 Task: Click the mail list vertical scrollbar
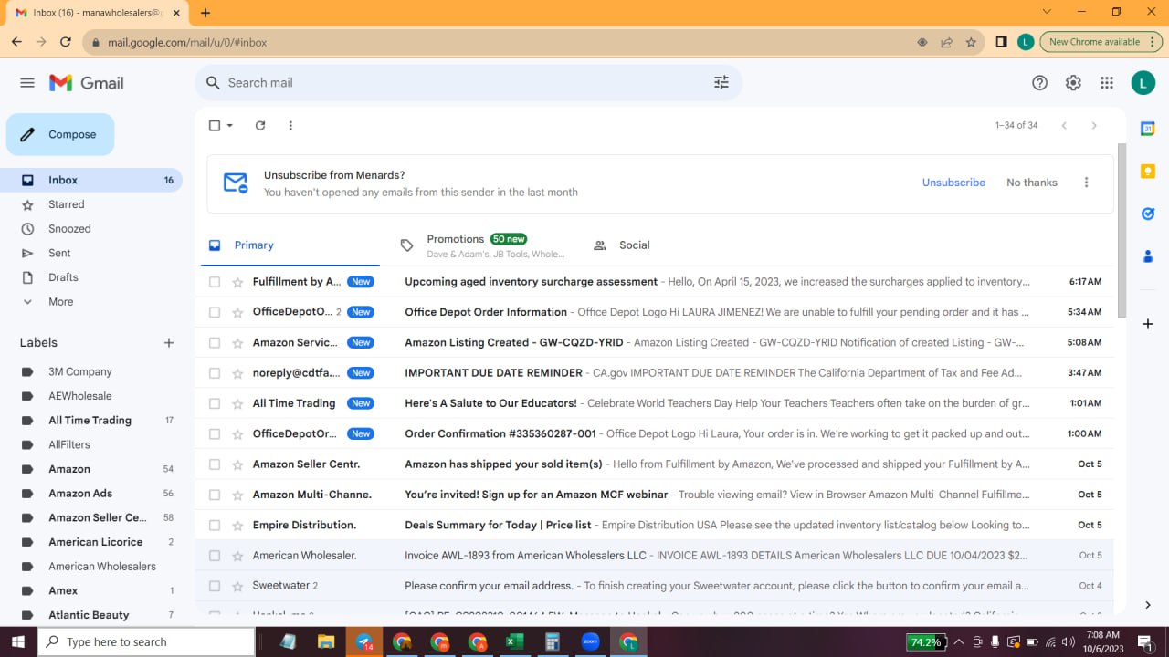(x=1122, y=230)
